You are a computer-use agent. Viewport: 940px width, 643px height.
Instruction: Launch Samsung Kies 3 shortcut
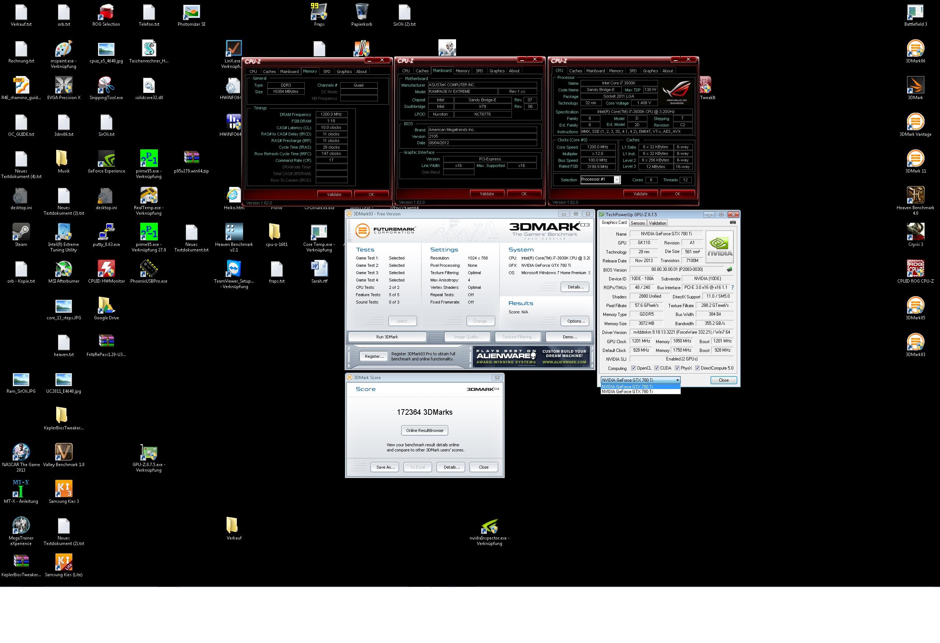(x=64, y=492)
